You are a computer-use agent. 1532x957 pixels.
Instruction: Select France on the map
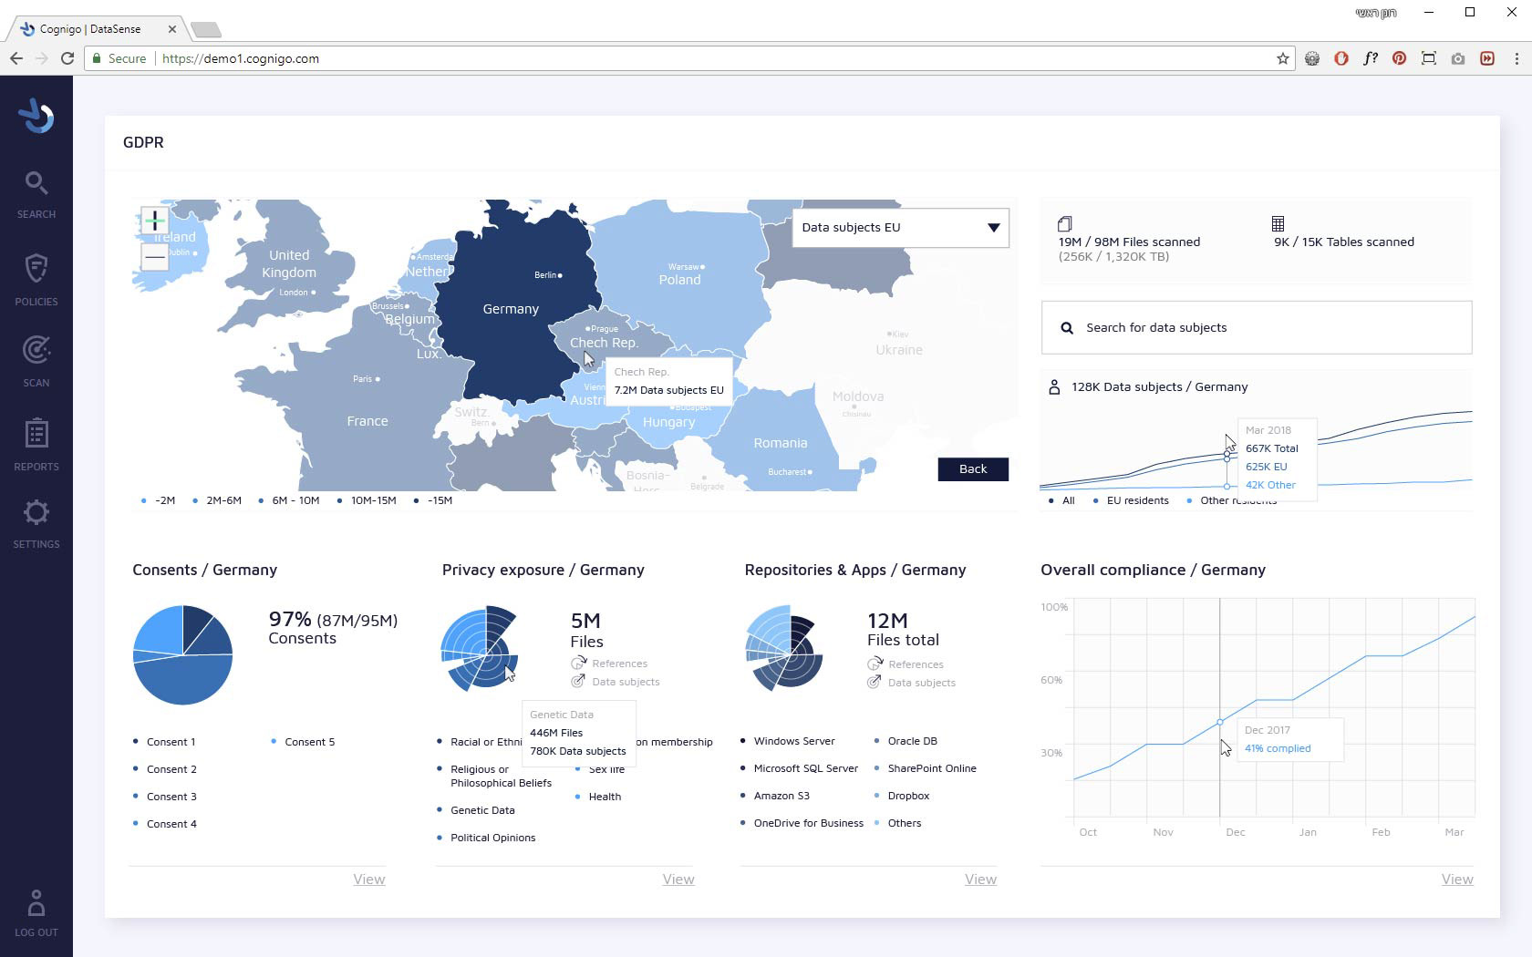[367, 421]
